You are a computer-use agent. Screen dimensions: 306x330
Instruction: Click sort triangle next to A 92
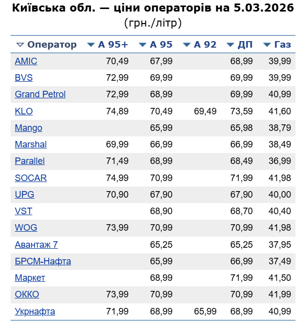tap(187, 45)
